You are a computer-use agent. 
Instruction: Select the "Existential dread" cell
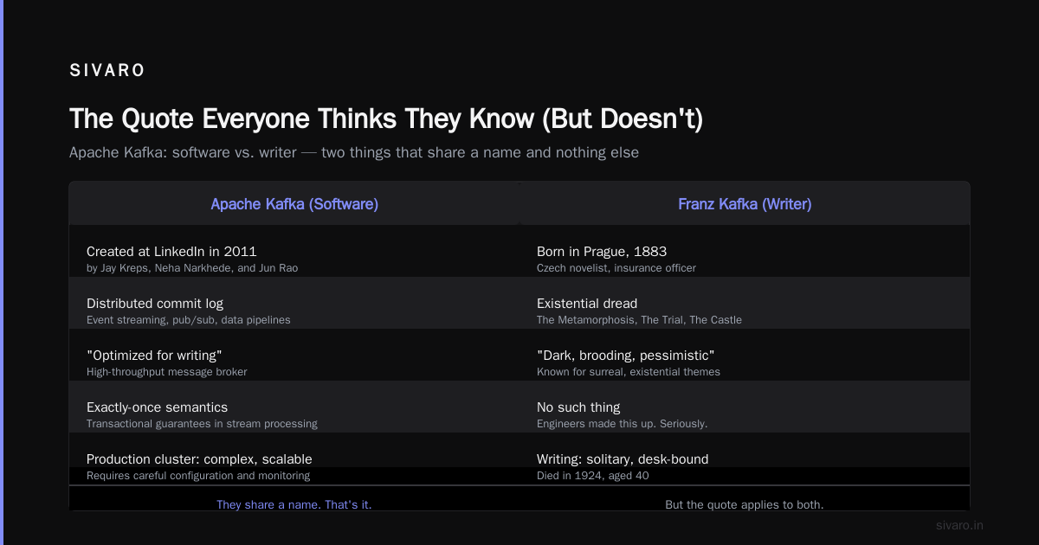(x=587, y=304)
